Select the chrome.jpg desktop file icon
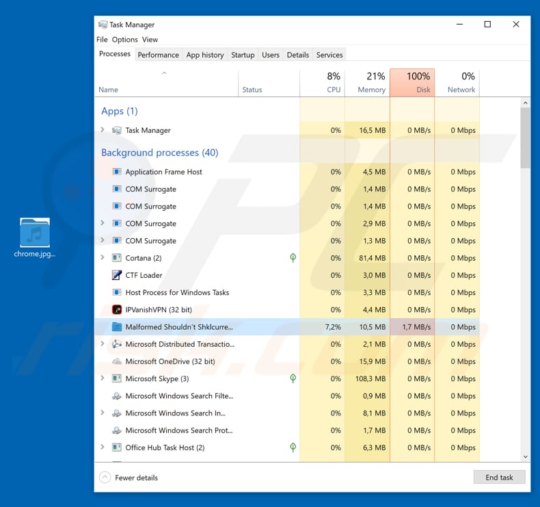This screenshot has height=507, width=540. tap(35, 233)
